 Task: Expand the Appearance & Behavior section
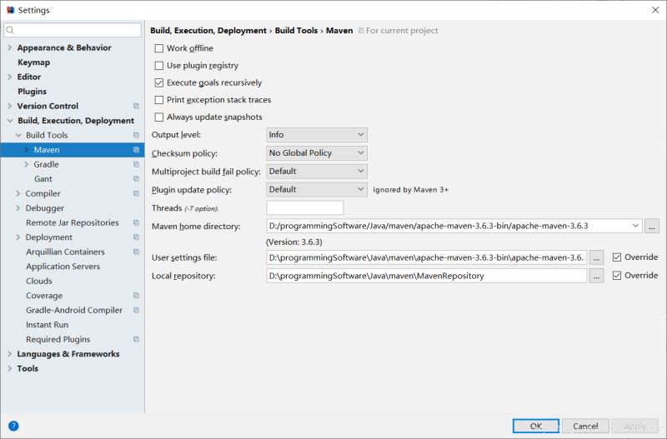(9, 48)
